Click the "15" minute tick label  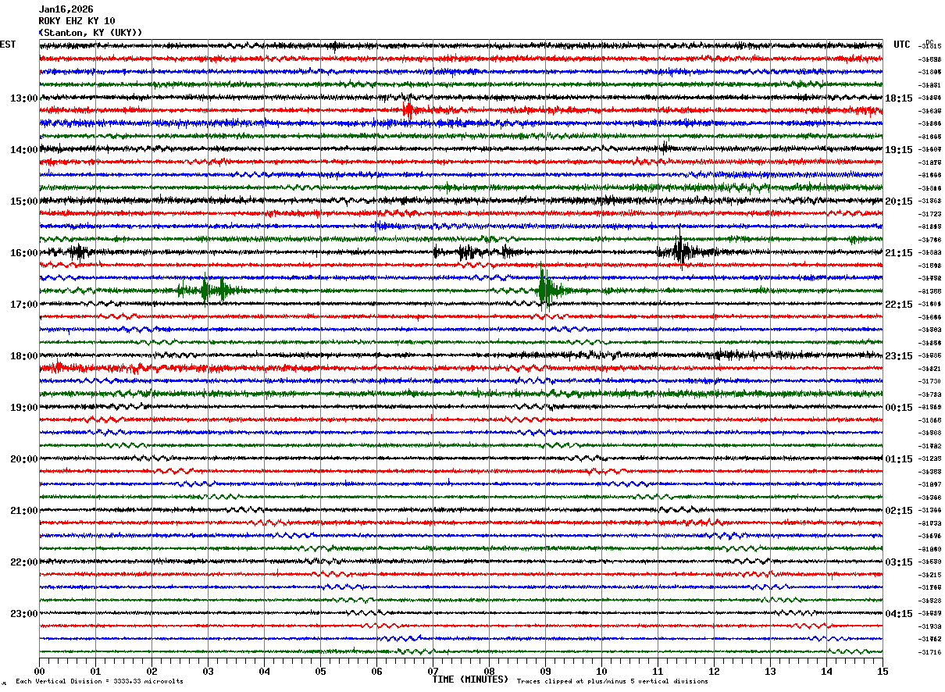coord(883,671)
